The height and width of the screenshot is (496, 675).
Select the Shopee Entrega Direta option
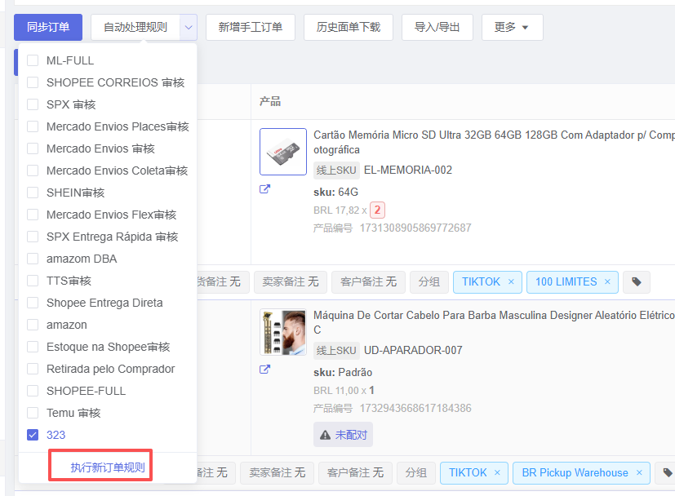[104, 303]
